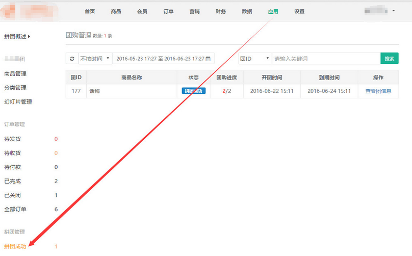The height and width of the screenshot is (256, 412).
Task: Open 待发货 orders in sidebar
Action: click(x=13, y=139)
